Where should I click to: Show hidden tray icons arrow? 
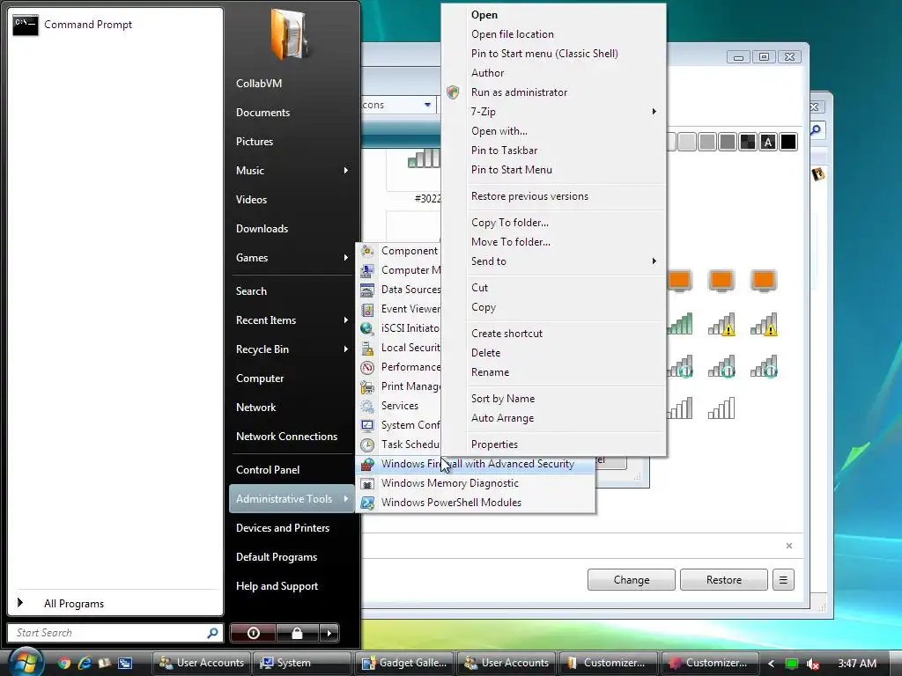click(771, 664)
